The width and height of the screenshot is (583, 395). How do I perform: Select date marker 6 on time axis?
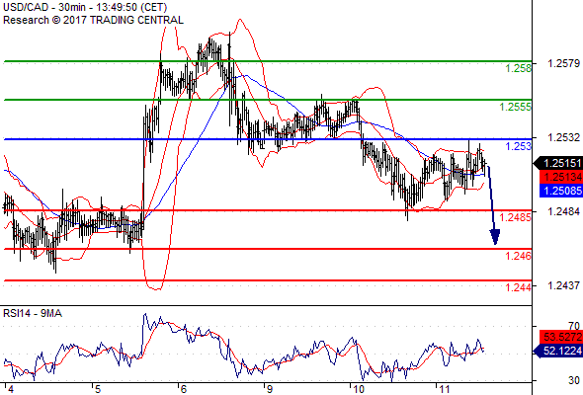pyautogui.click(x=183, y=389)
